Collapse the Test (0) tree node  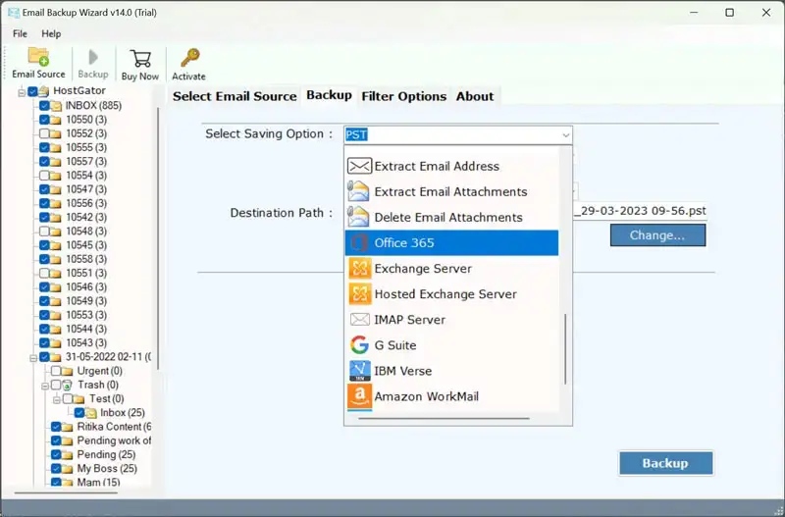[x=57, y=399]
